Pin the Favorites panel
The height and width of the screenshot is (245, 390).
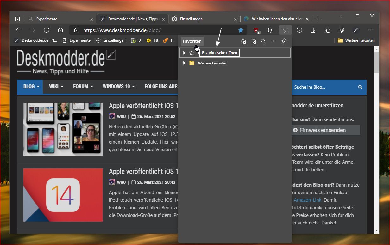[x=284, y=41]
